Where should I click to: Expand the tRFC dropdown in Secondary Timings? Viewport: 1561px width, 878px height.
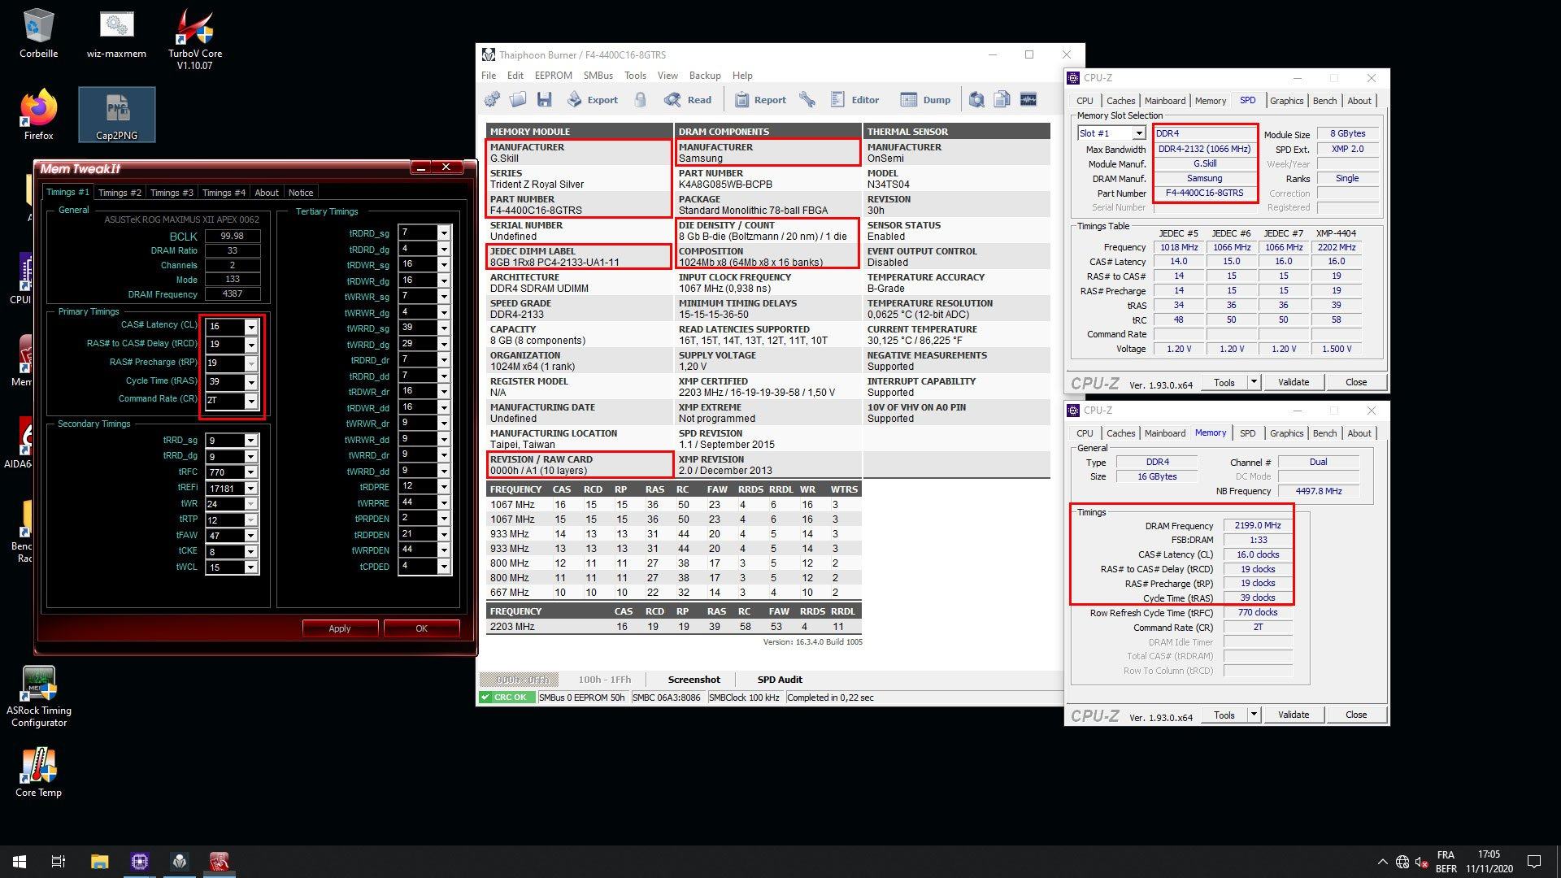pyautogui.click(x=251, y=472)
